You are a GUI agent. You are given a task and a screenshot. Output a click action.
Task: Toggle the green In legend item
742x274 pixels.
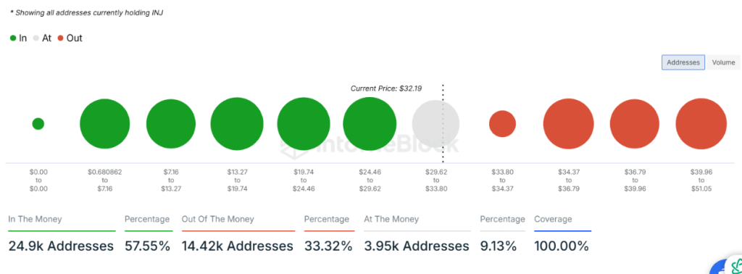(18, 38)
